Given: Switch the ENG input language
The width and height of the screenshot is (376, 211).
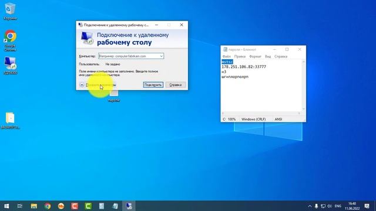Looking at the screenshot, I should [338, 206].
